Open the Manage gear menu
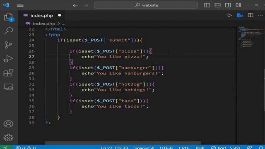265x149 pixels. 8,138
